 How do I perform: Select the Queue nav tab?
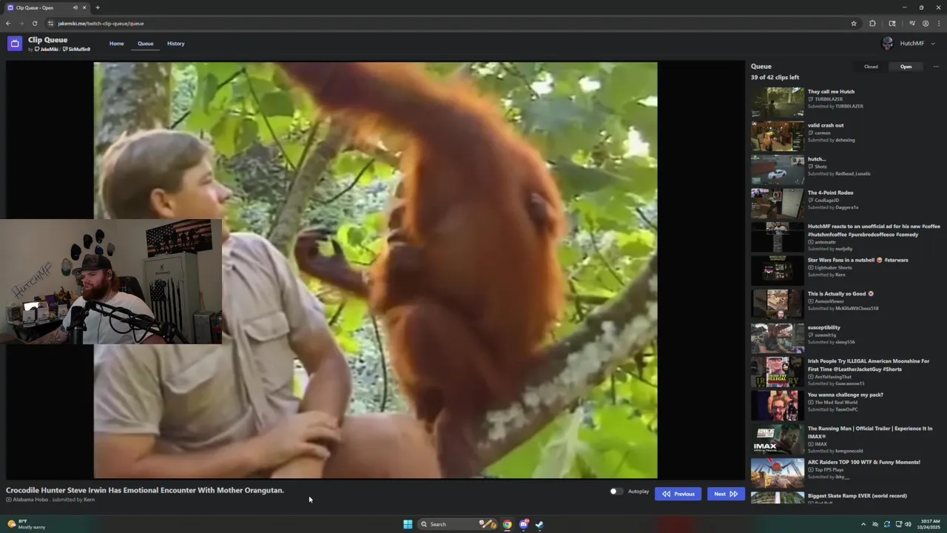tap(145, 44)
